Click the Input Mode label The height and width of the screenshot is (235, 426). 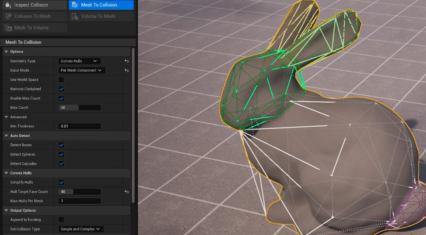[x=20, y=70]
